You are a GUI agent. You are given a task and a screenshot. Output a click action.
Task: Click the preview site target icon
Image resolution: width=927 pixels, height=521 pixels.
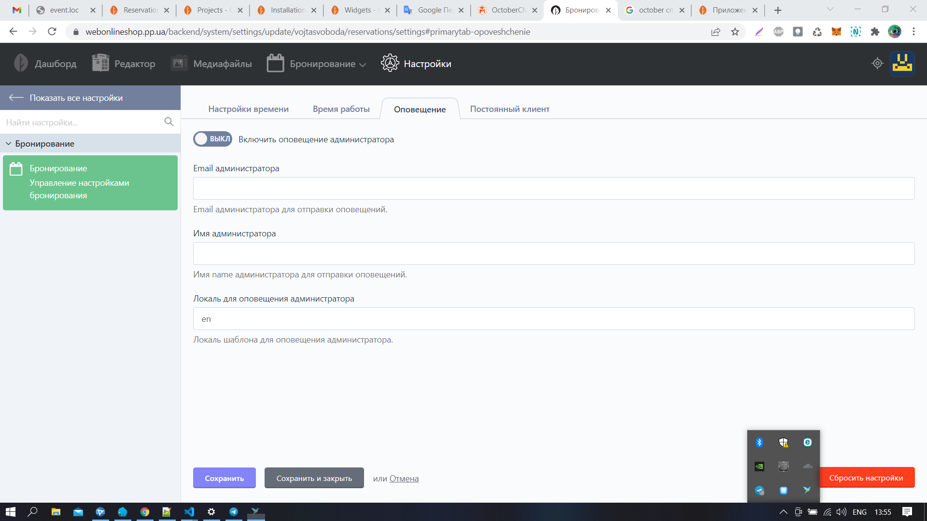[x=877, y=64]
